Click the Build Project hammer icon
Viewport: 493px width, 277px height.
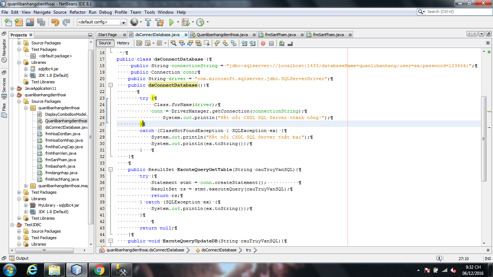tap(148, 22)
